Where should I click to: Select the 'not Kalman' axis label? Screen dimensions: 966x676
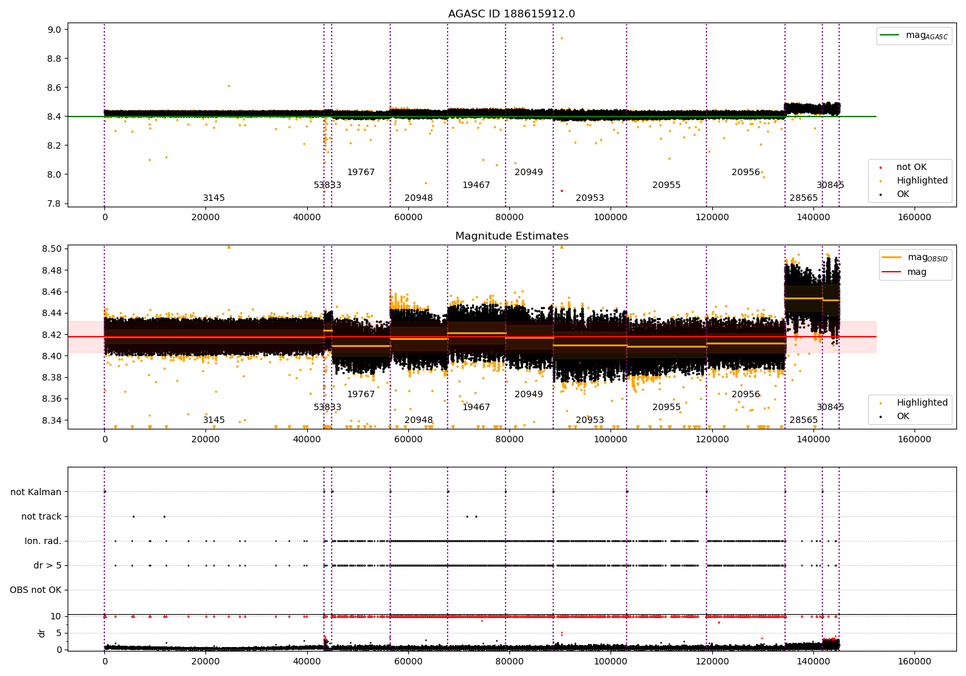coord(36,492)
